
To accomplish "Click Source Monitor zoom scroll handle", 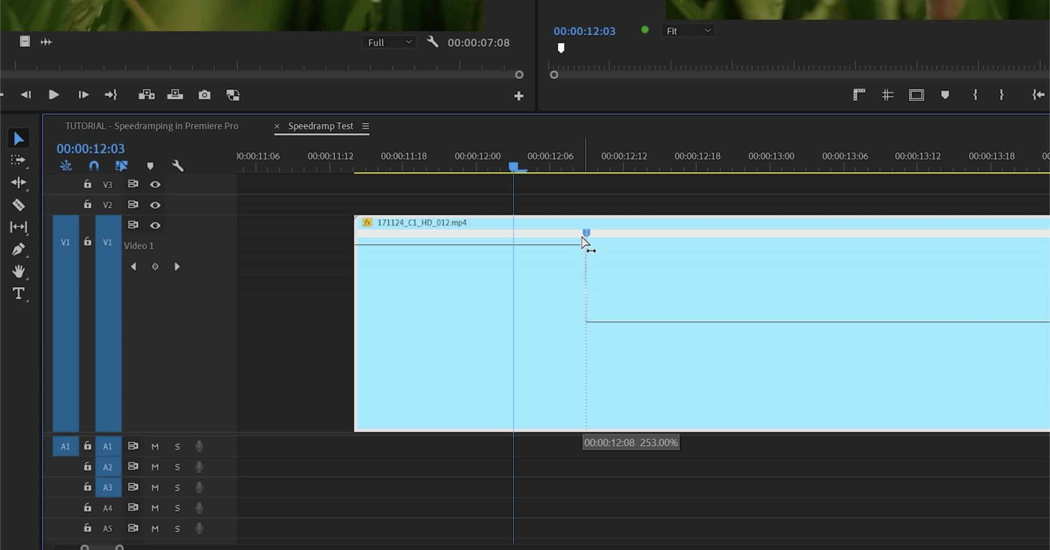I will 519,75.
